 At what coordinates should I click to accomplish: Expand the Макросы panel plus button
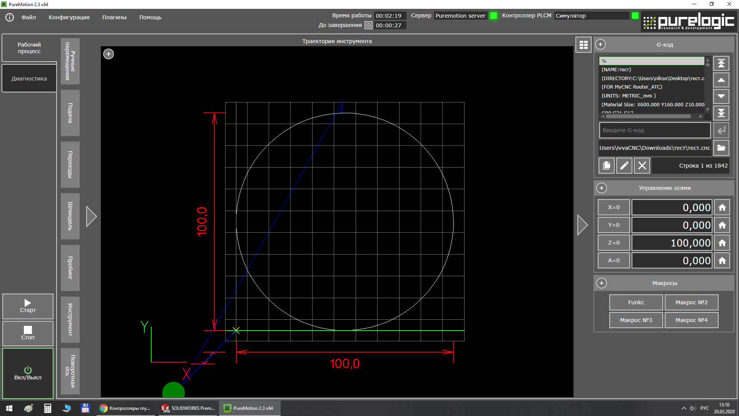(x=602, y=283)
